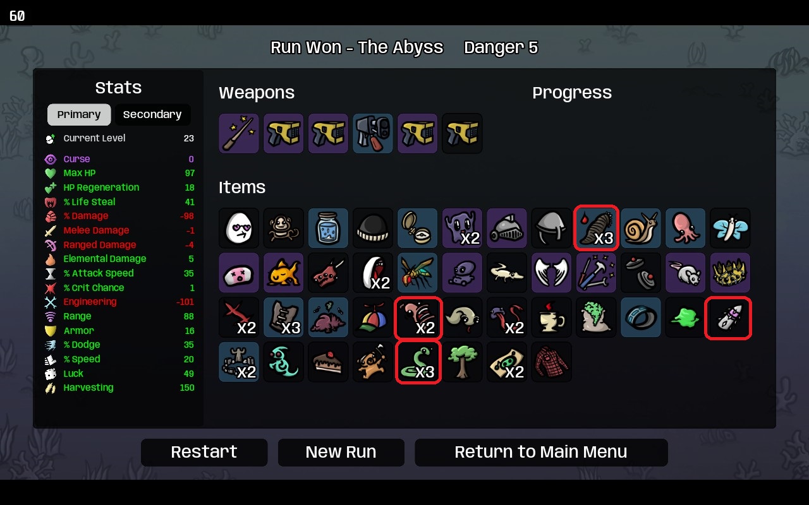
Task: Select the white angel wings item
Action: click(551, 273)
